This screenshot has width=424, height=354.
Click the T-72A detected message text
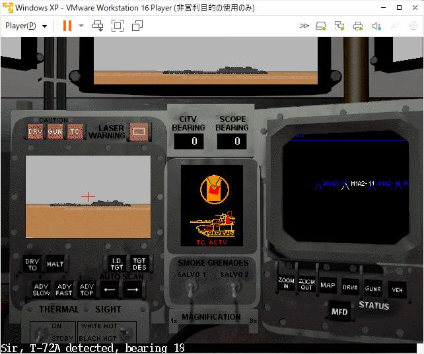92,348
